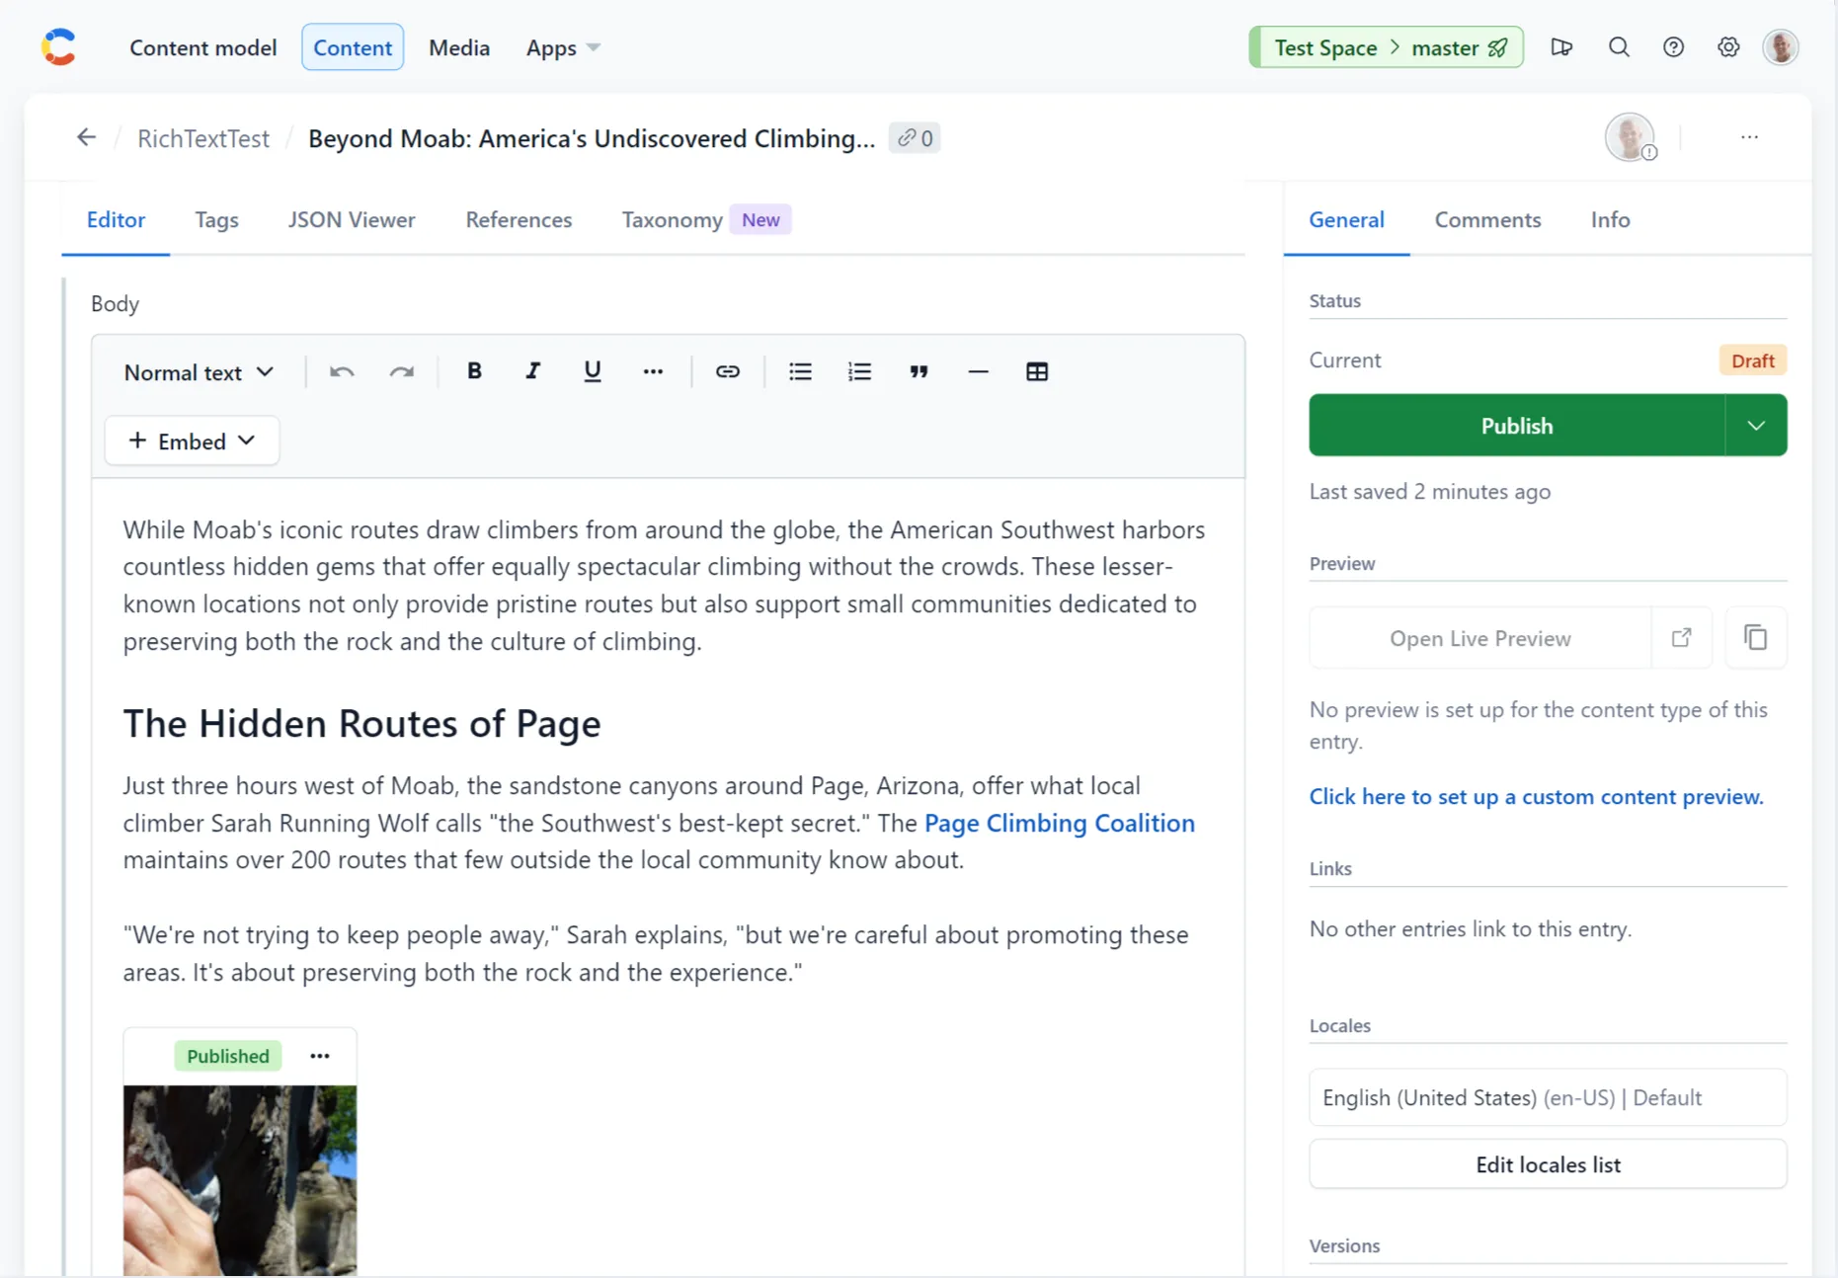Expand publish options arrow

click(x=1756, y=426)
